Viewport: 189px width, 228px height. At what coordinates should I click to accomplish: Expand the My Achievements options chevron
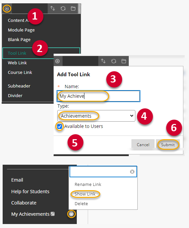click(71, 214)
